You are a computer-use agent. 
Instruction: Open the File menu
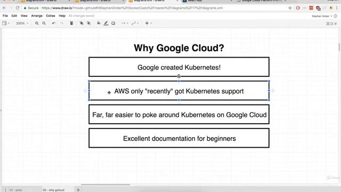pyautogui.click(x=5, y=15)
